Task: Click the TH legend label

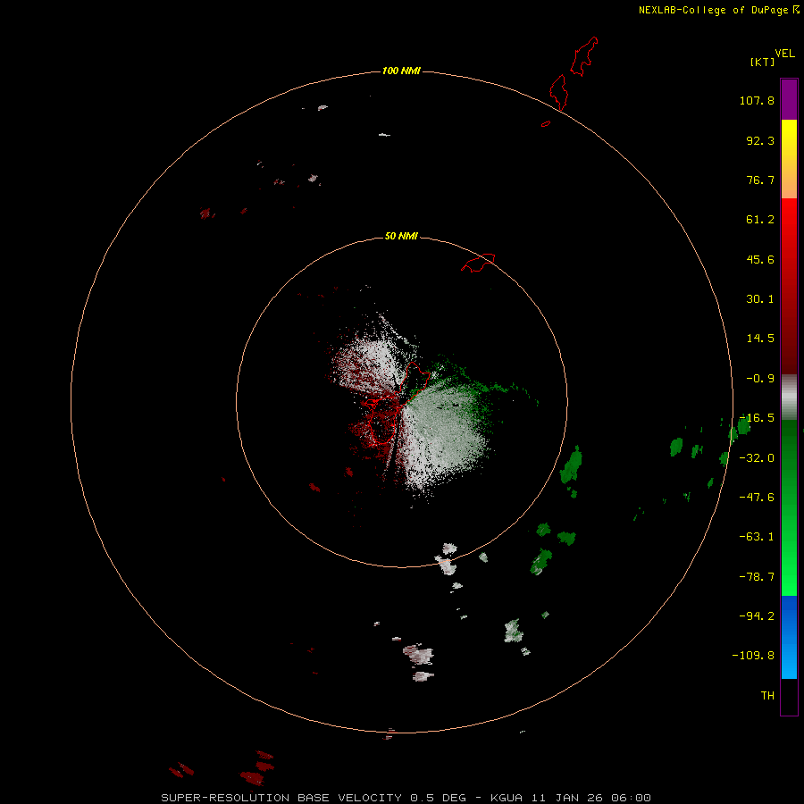Action: coord(767,696)
